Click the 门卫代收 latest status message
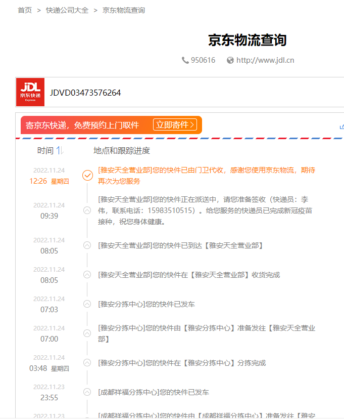This screenshot has height=420, width=344. coord(206,176)
